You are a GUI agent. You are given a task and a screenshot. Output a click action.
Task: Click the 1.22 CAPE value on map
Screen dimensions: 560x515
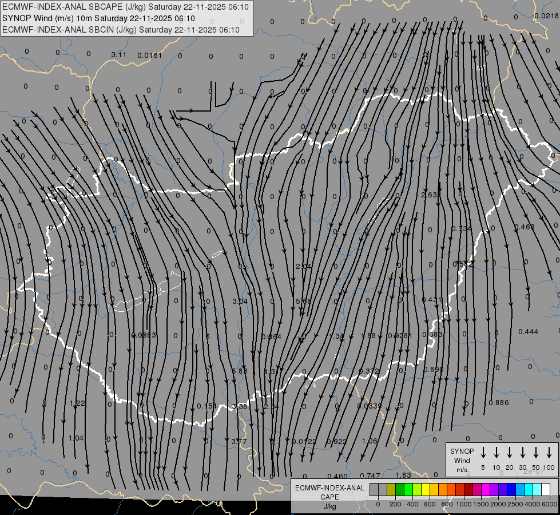(x=77, y=403)
